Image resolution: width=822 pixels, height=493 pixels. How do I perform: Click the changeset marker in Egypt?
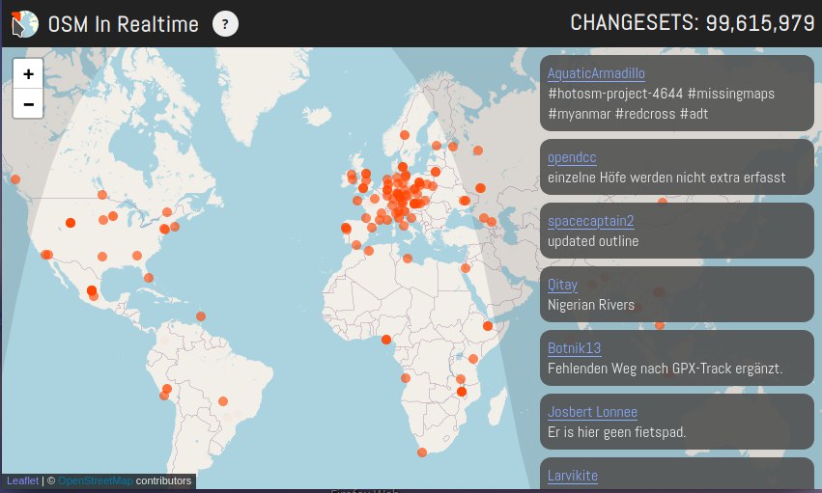[x=465, y=268]
